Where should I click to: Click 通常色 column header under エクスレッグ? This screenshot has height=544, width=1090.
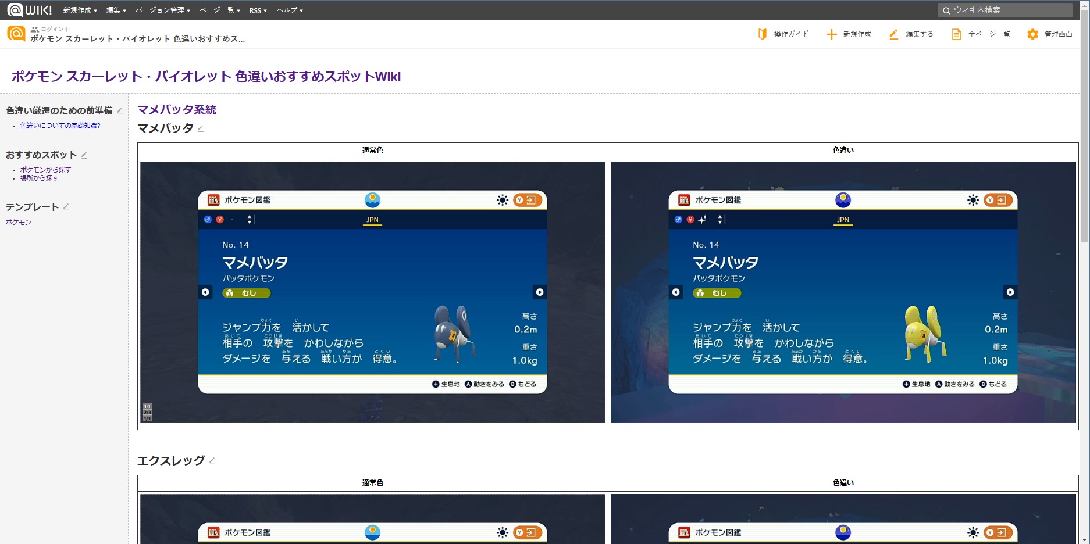(373, 483)
